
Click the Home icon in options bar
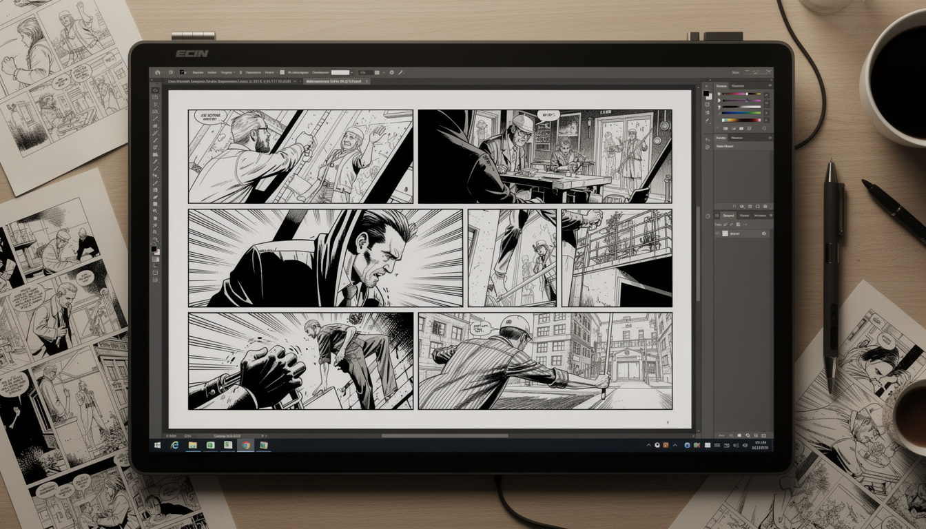[157, 72]
